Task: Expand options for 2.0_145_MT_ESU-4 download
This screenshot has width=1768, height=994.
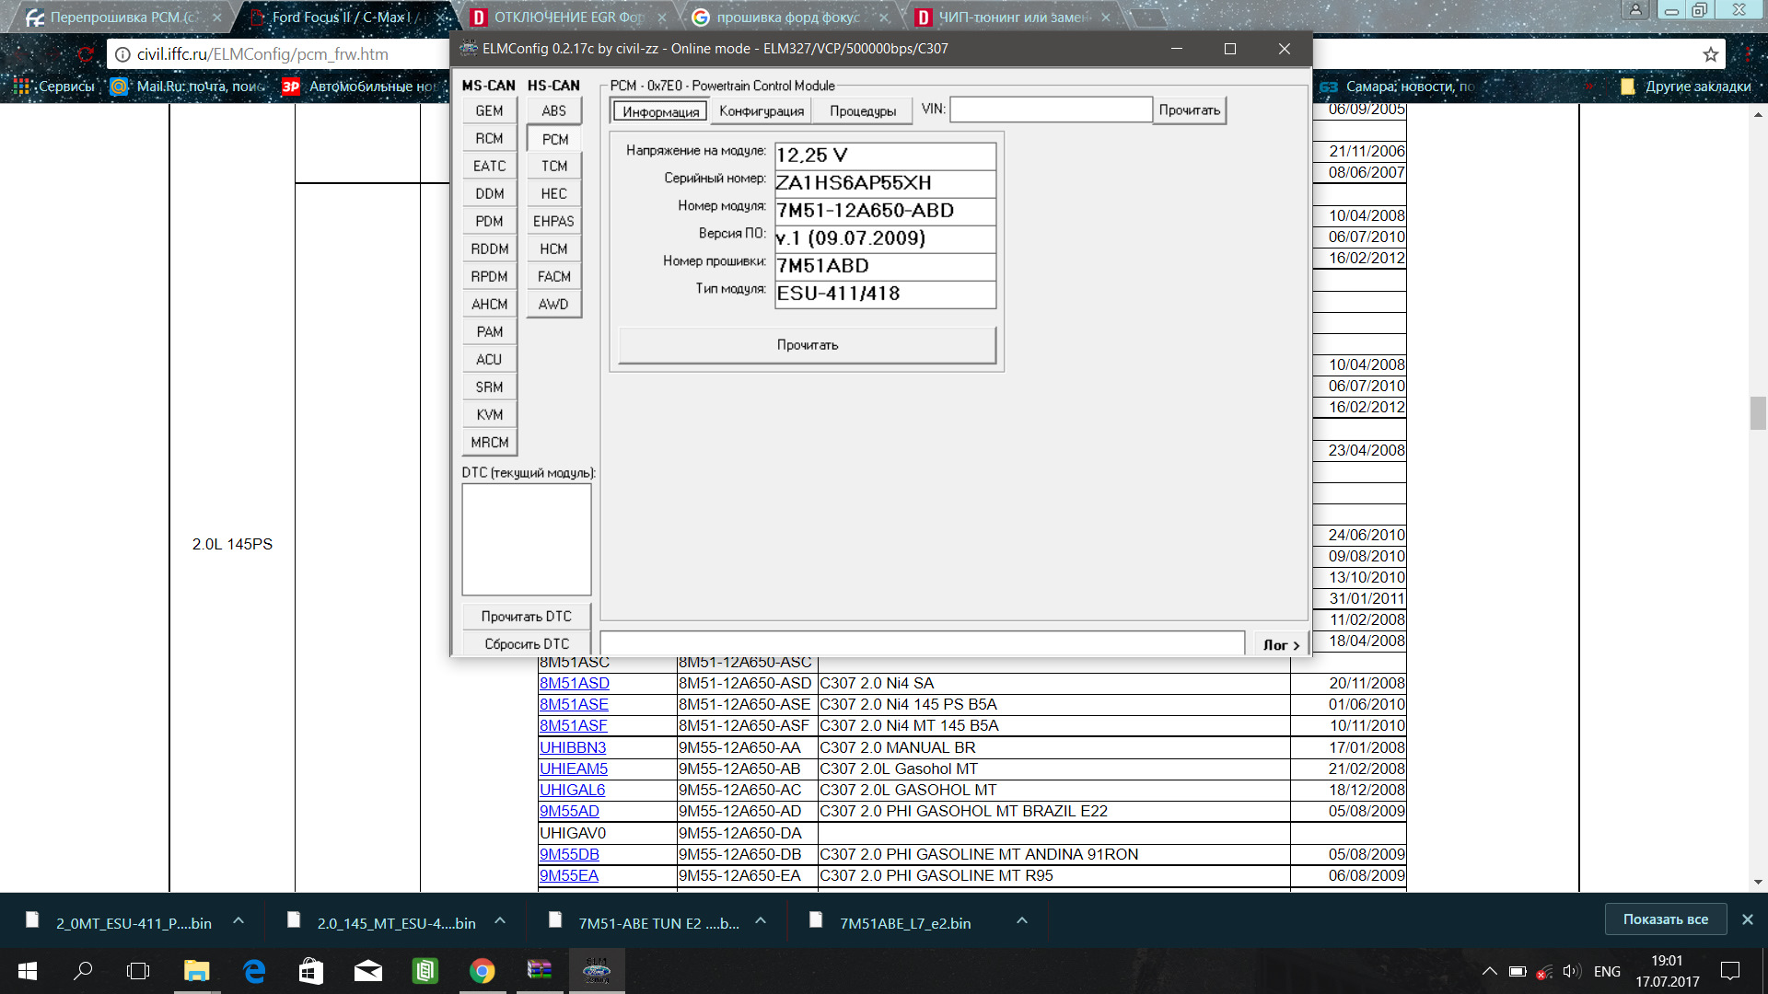Action: tap(500, 920)
